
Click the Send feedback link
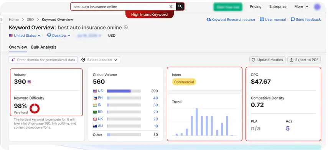coord(306,20)
